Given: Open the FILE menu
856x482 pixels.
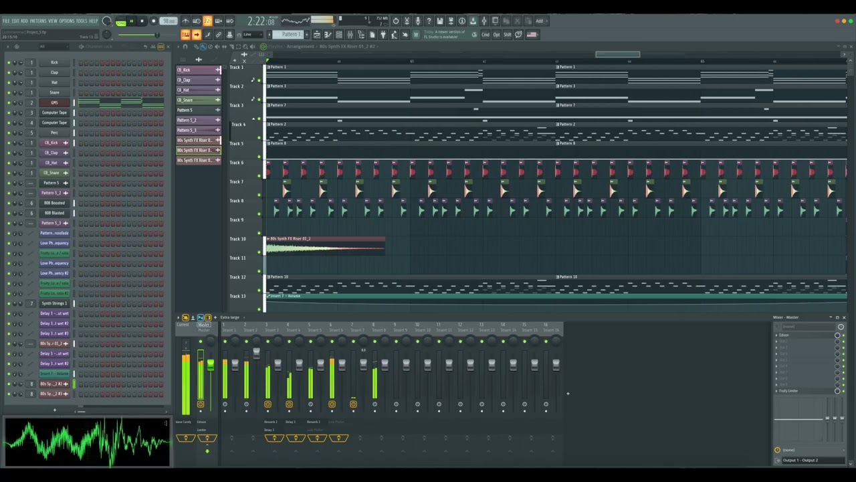Looking at the screenshot, I should point(6,21).
